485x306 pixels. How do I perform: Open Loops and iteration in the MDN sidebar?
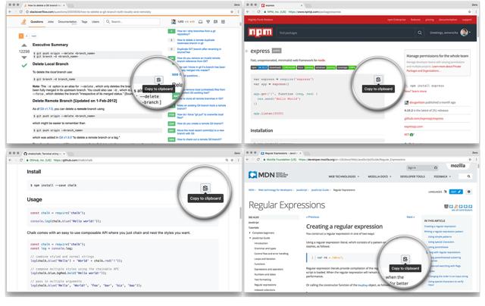264,259
